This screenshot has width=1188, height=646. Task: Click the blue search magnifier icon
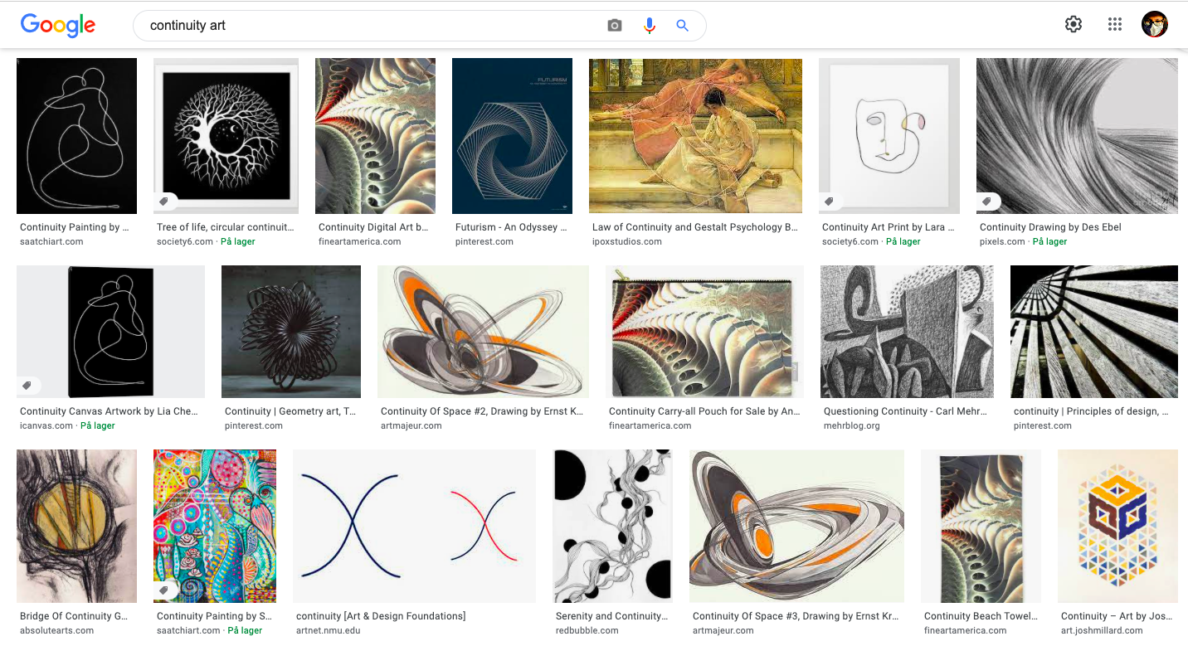point(683,26)
